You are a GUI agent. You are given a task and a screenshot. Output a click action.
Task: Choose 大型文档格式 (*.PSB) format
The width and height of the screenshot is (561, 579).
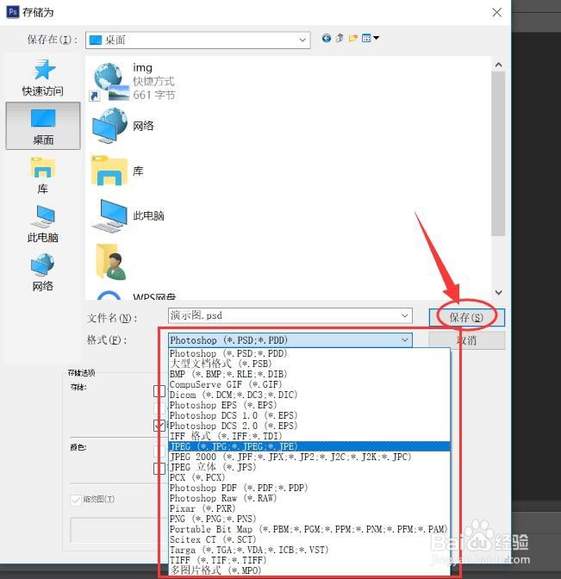[309, 364]
